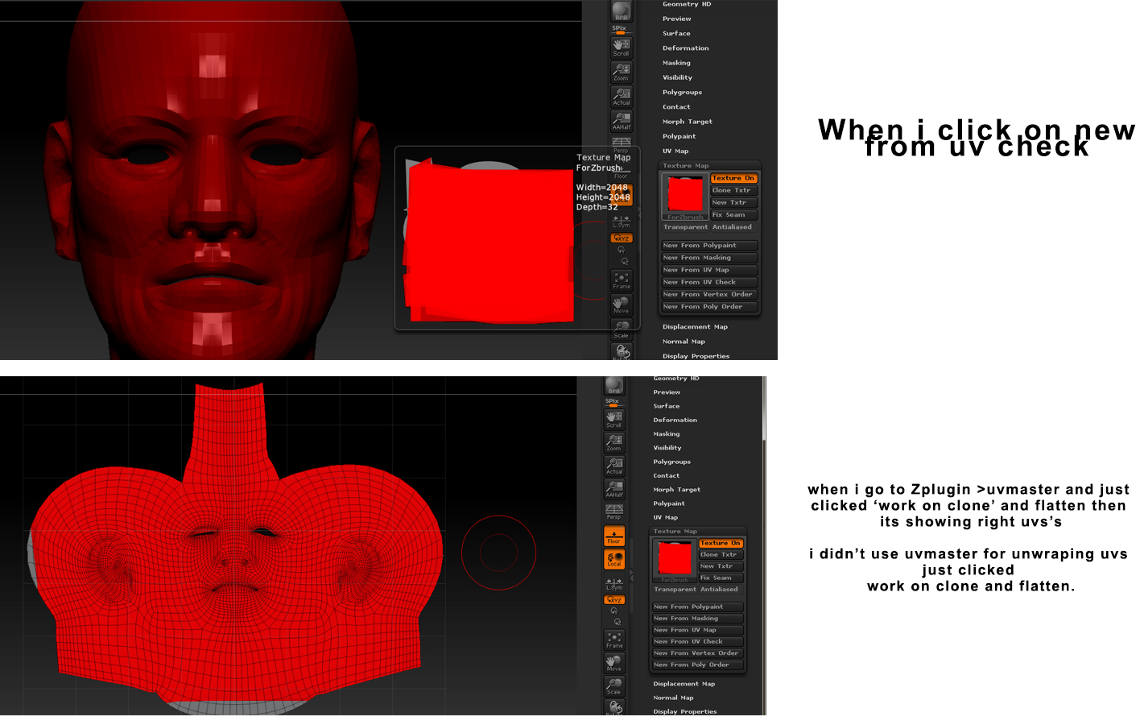Select the Scroll hand icon in the lower screenshot

pyautogui.click(x=614, y=419)
